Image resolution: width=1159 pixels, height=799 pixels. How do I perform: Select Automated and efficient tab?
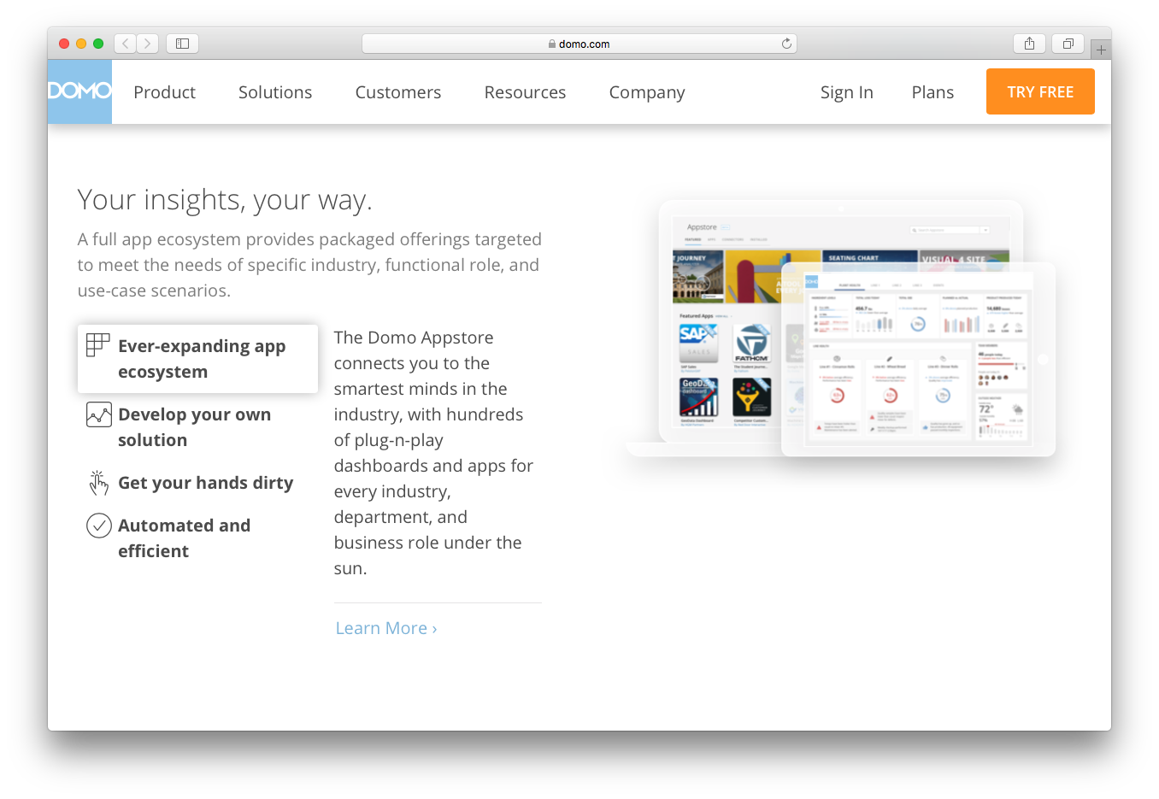(x=197, y=538)
